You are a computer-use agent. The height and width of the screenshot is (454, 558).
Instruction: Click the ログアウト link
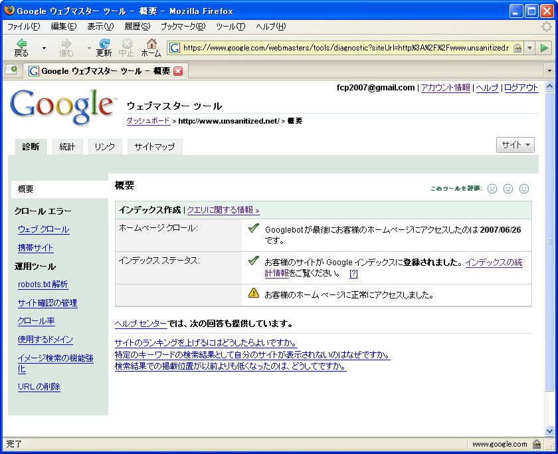pyautogui.click(x=521, y=88)
